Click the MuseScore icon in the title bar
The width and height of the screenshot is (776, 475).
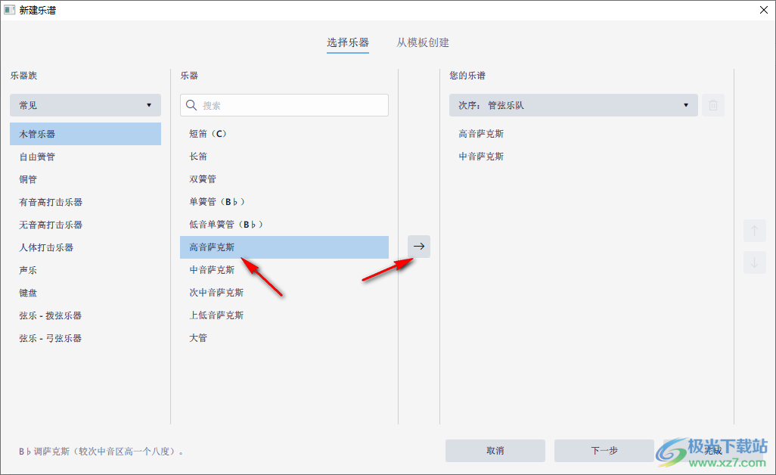10,10
